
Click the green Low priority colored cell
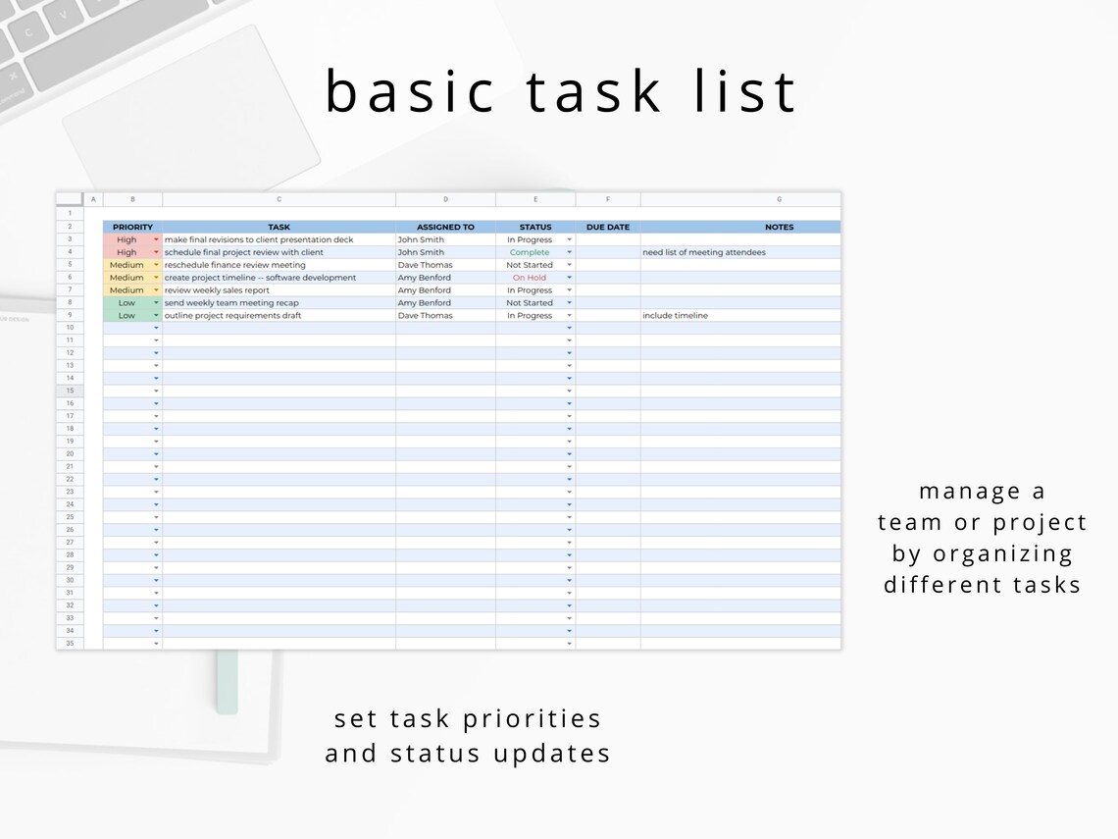tap(127, 302)
